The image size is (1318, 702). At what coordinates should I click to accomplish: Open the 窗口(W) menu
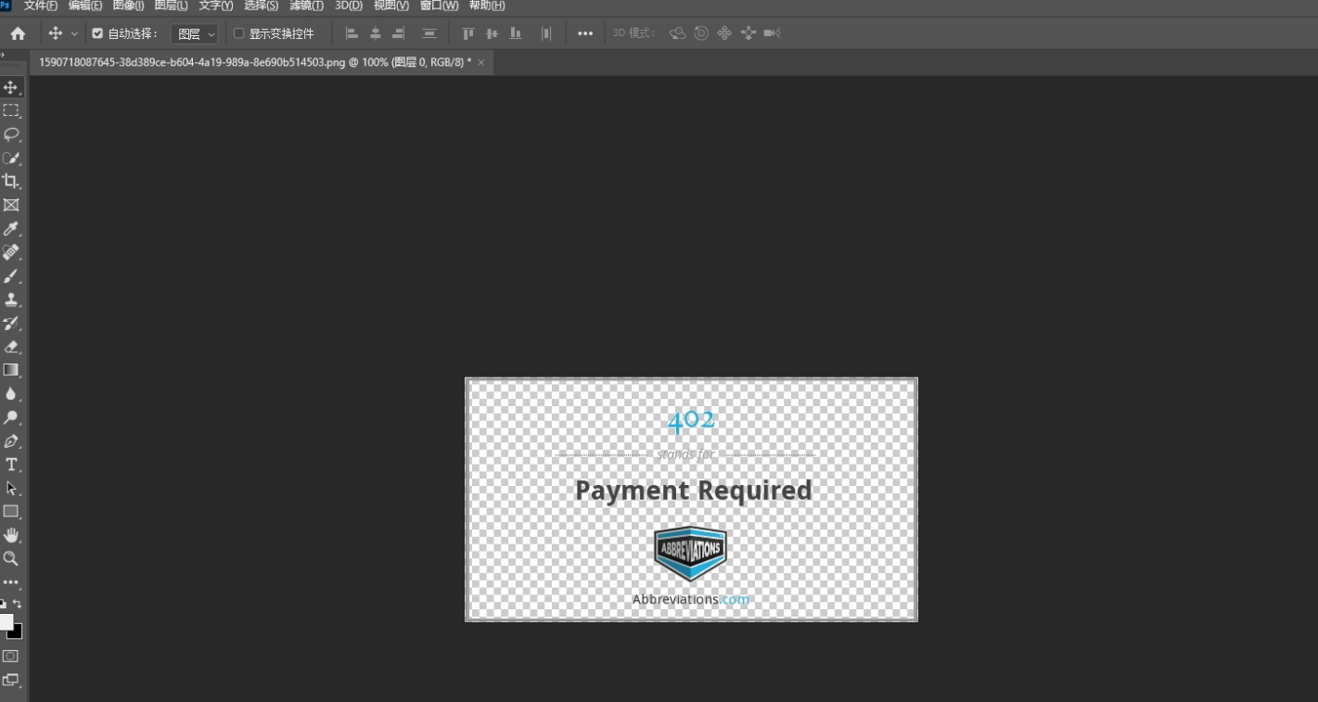(439, 6)
